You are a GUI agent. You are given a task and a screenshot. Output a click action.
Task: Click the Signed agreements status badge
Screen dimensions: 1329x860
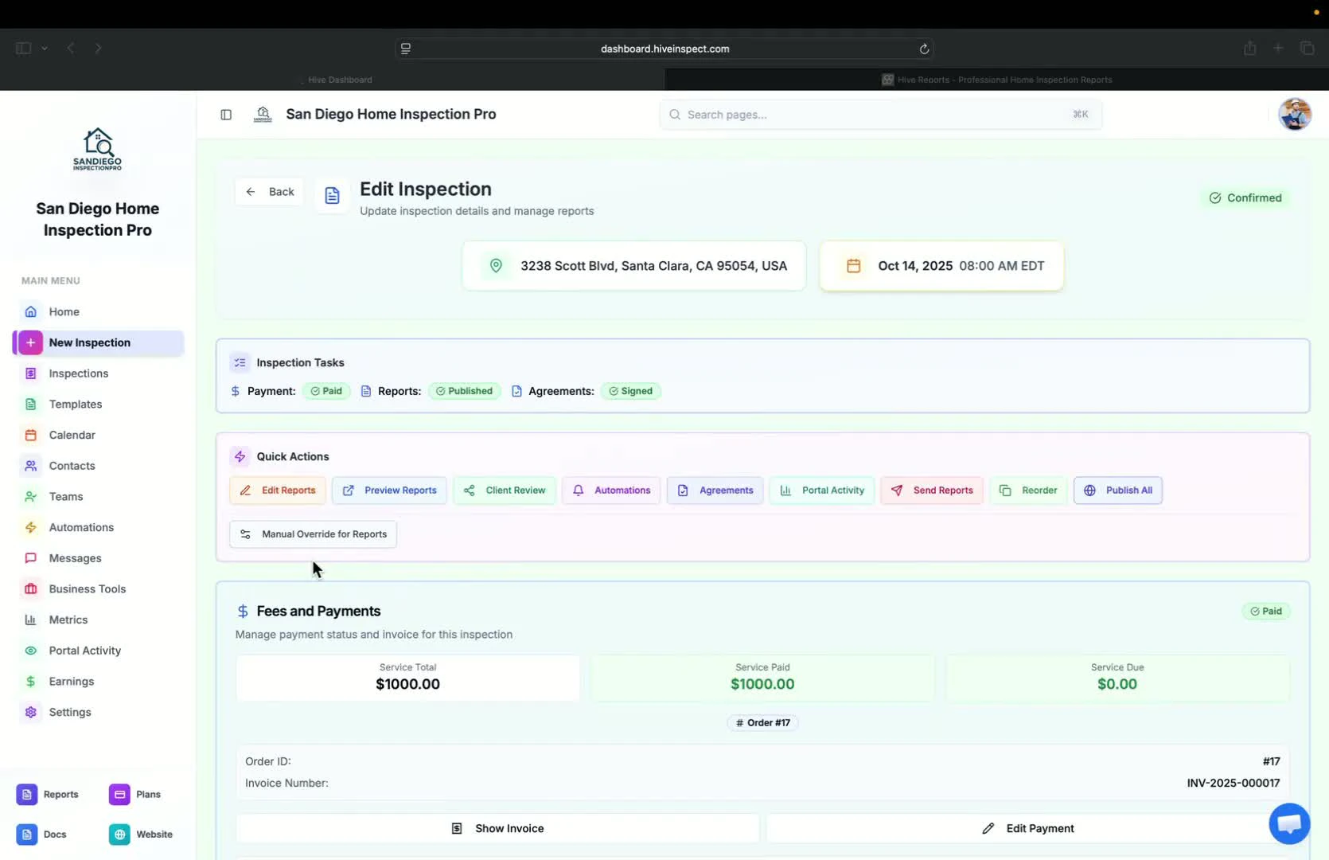(x=631, y=391)
